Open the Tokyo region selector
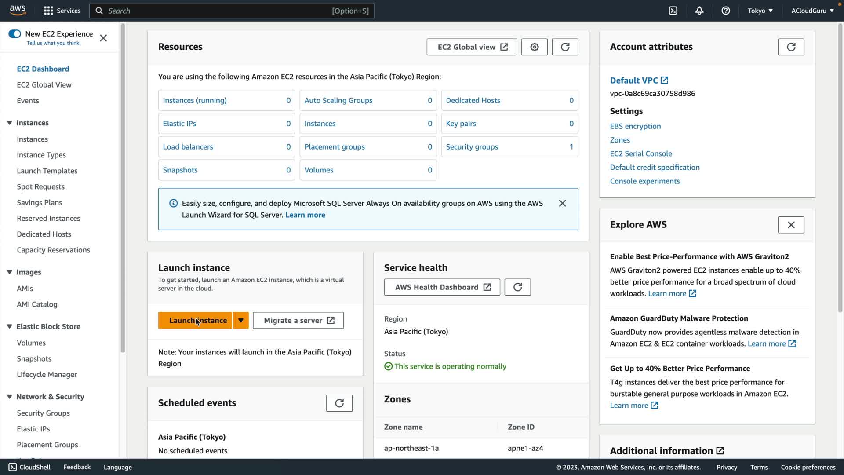844x475 pixels. (760, 11)
